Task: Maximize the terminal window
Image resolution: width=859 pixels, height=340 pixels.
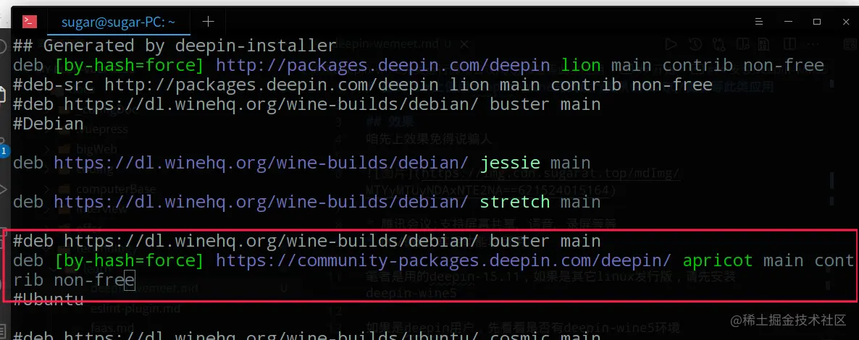Action: click(x=817, y=22)
